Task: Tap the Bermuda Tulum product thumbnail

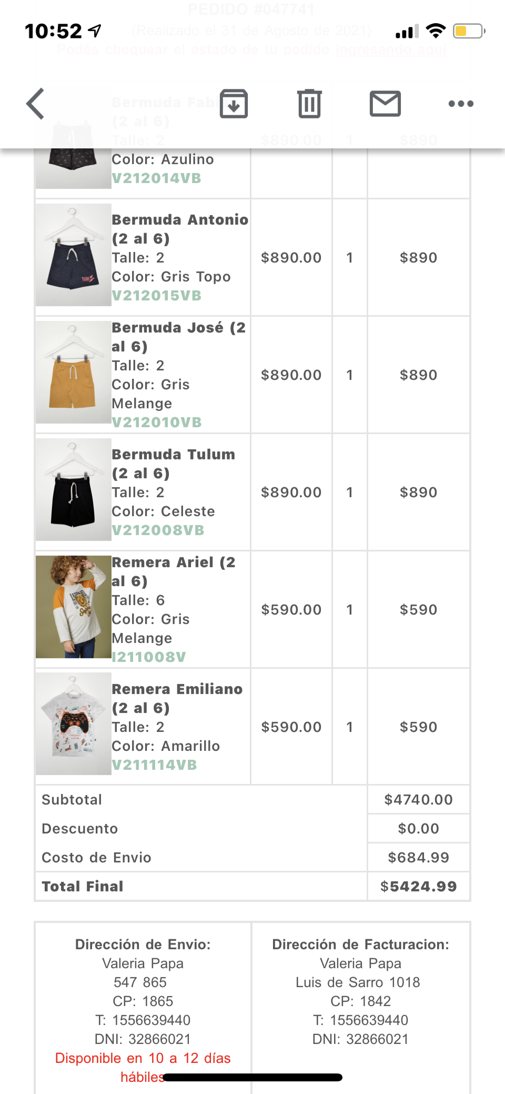Action: [73, 490]
